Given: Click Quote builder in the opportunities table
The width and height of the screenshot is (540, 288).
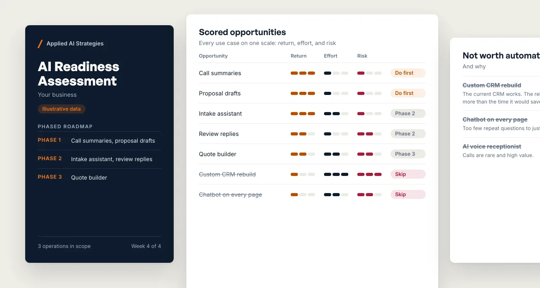Looking at the screenshot, I should 218,154.
